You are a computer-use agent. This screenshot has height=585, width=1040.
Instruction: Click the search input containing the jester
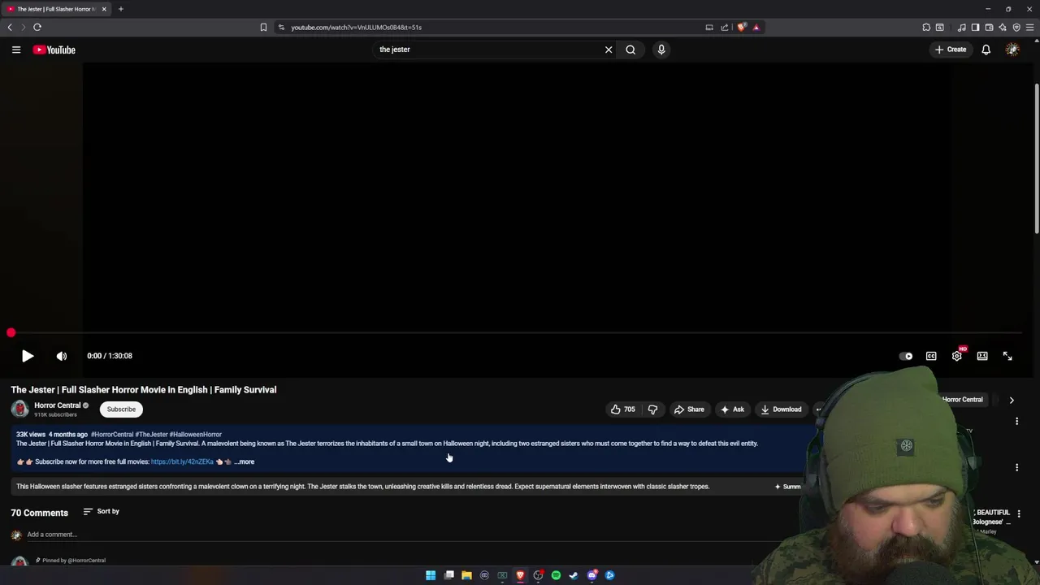pos(487,50)
